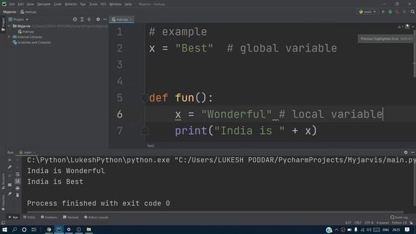Open the Code menu
416x234 pixels.
pyautogui.click(x=58, y=5)
